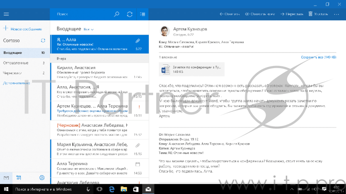Open Task View on the taskbar

pyautogui.click(x=99, y=189)
